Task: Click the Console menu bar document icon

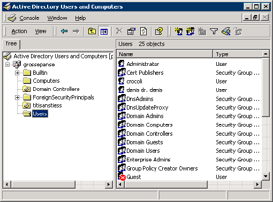Action: click(x=12, y=18)
